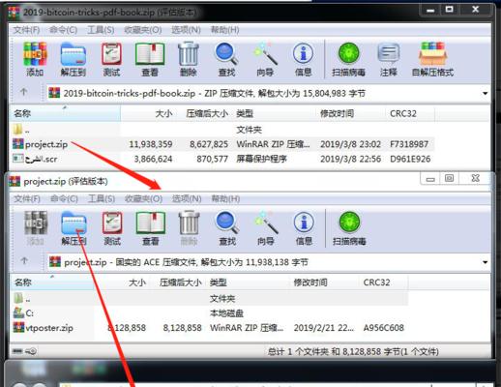Click SFX (自解压格式) icon in bitcoin-tricks window
501x387 pixels.
click(x=432, y=60)
